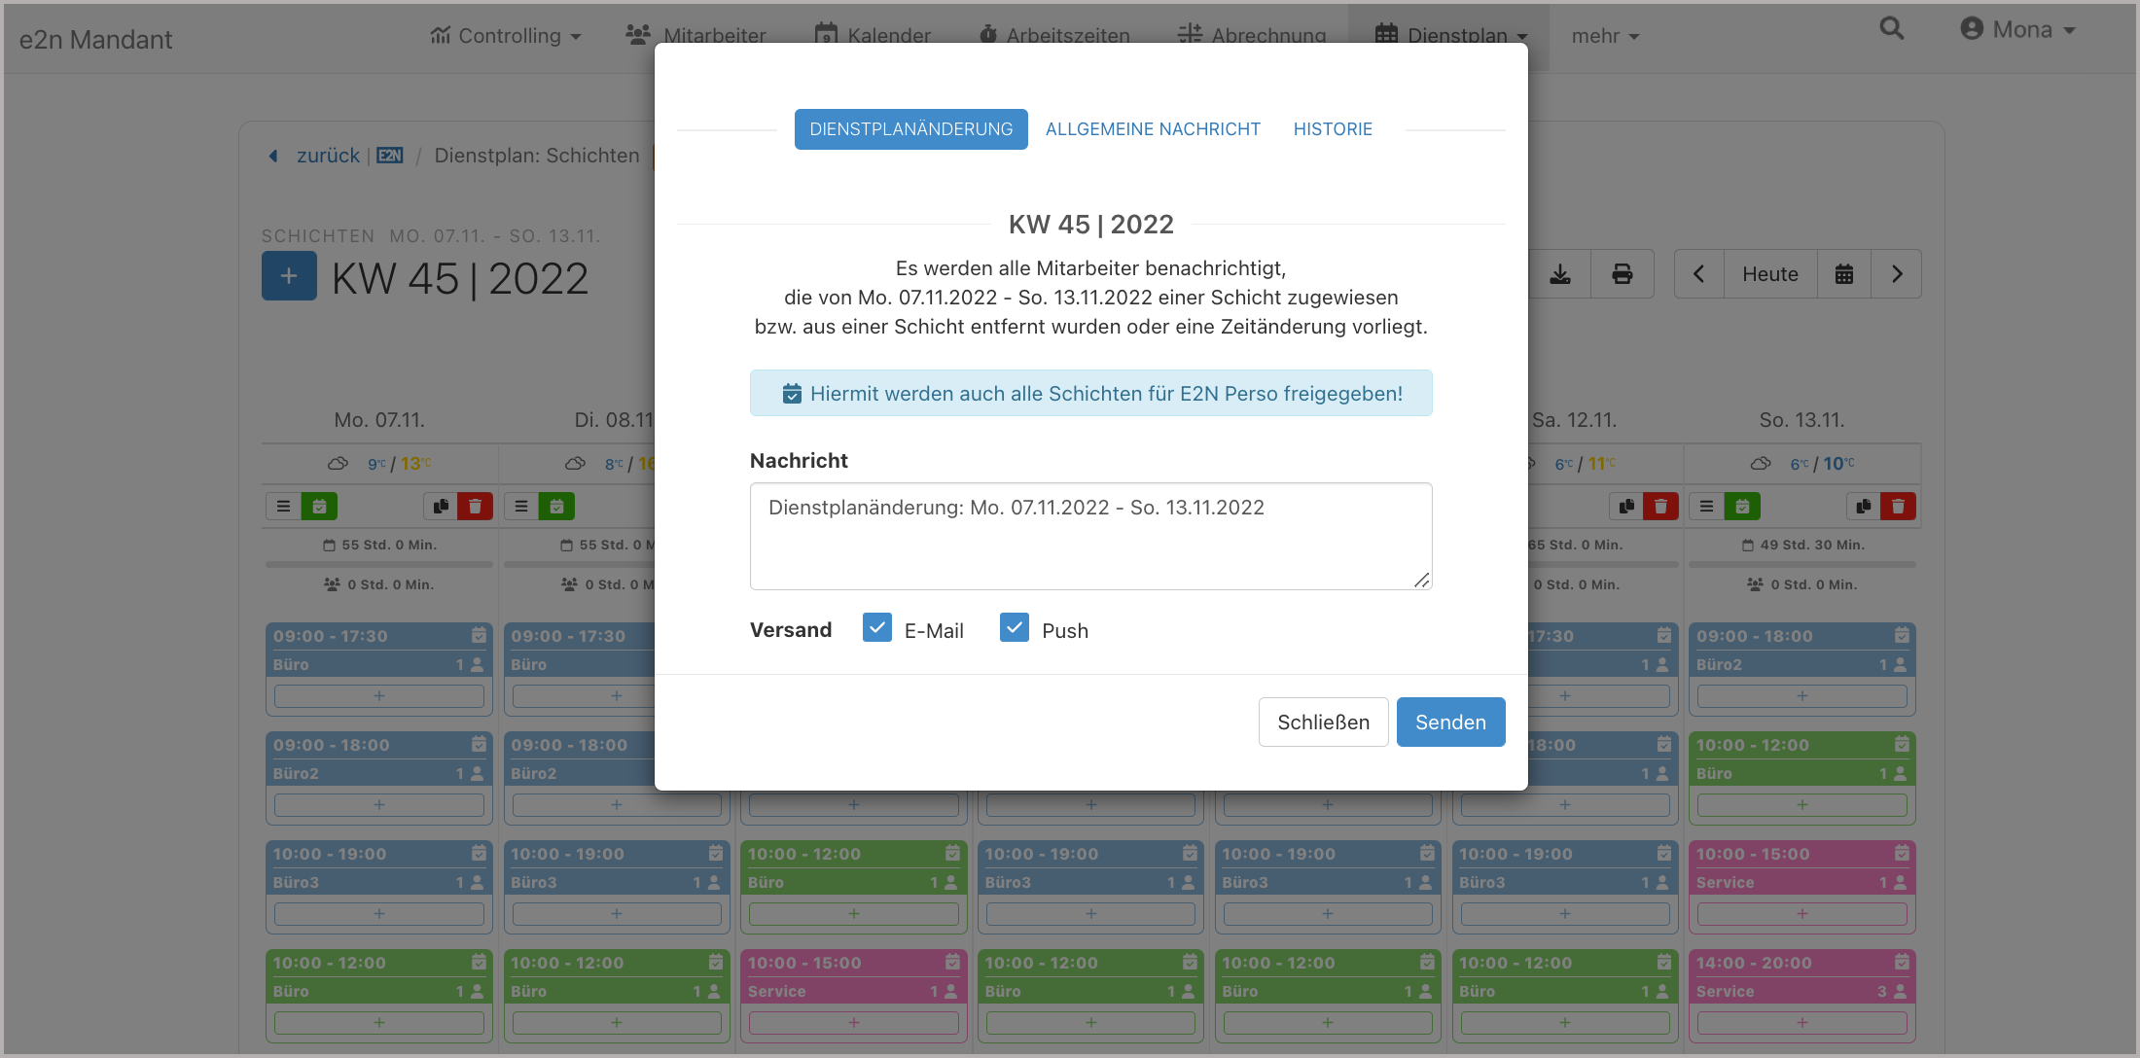Click the download icon in the toolbar
The image size is (2140, 1058).
pyautogui.click(x=1560, y=274)
